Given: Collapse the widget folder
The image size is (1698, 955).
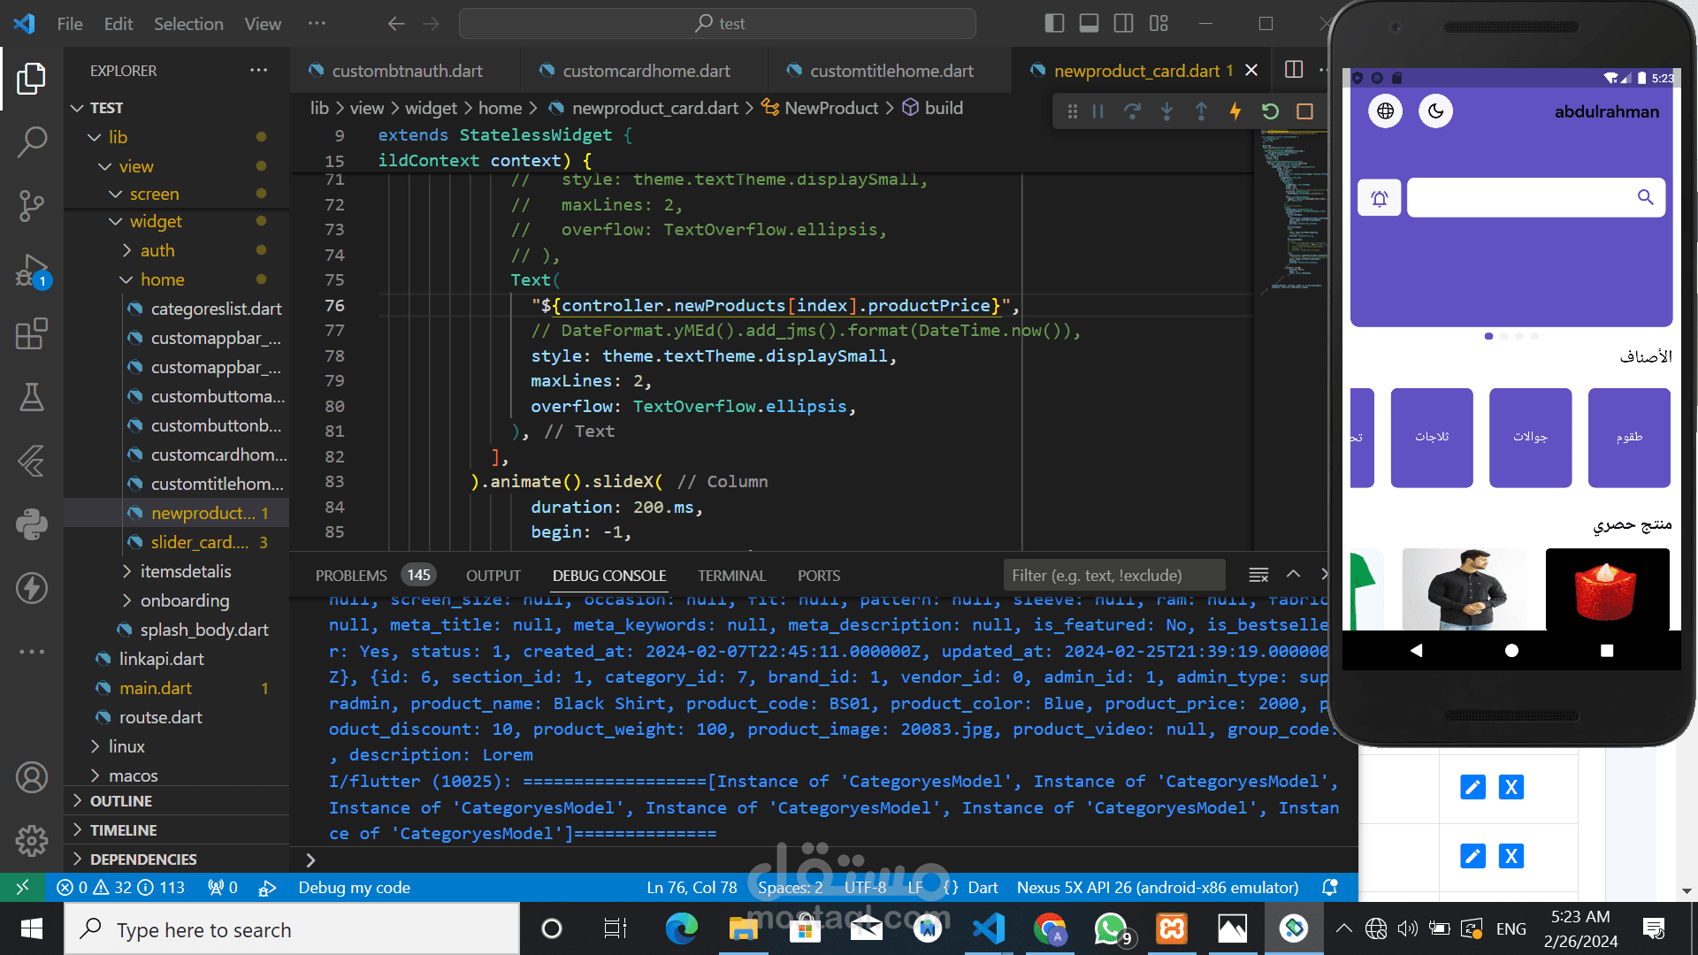Looking at the screenshot, I should [156, 222].
